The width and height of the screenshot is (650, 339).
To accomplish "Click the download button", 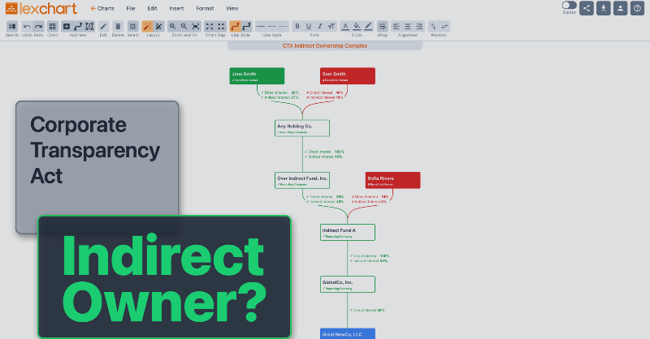I will pos(604,8).
